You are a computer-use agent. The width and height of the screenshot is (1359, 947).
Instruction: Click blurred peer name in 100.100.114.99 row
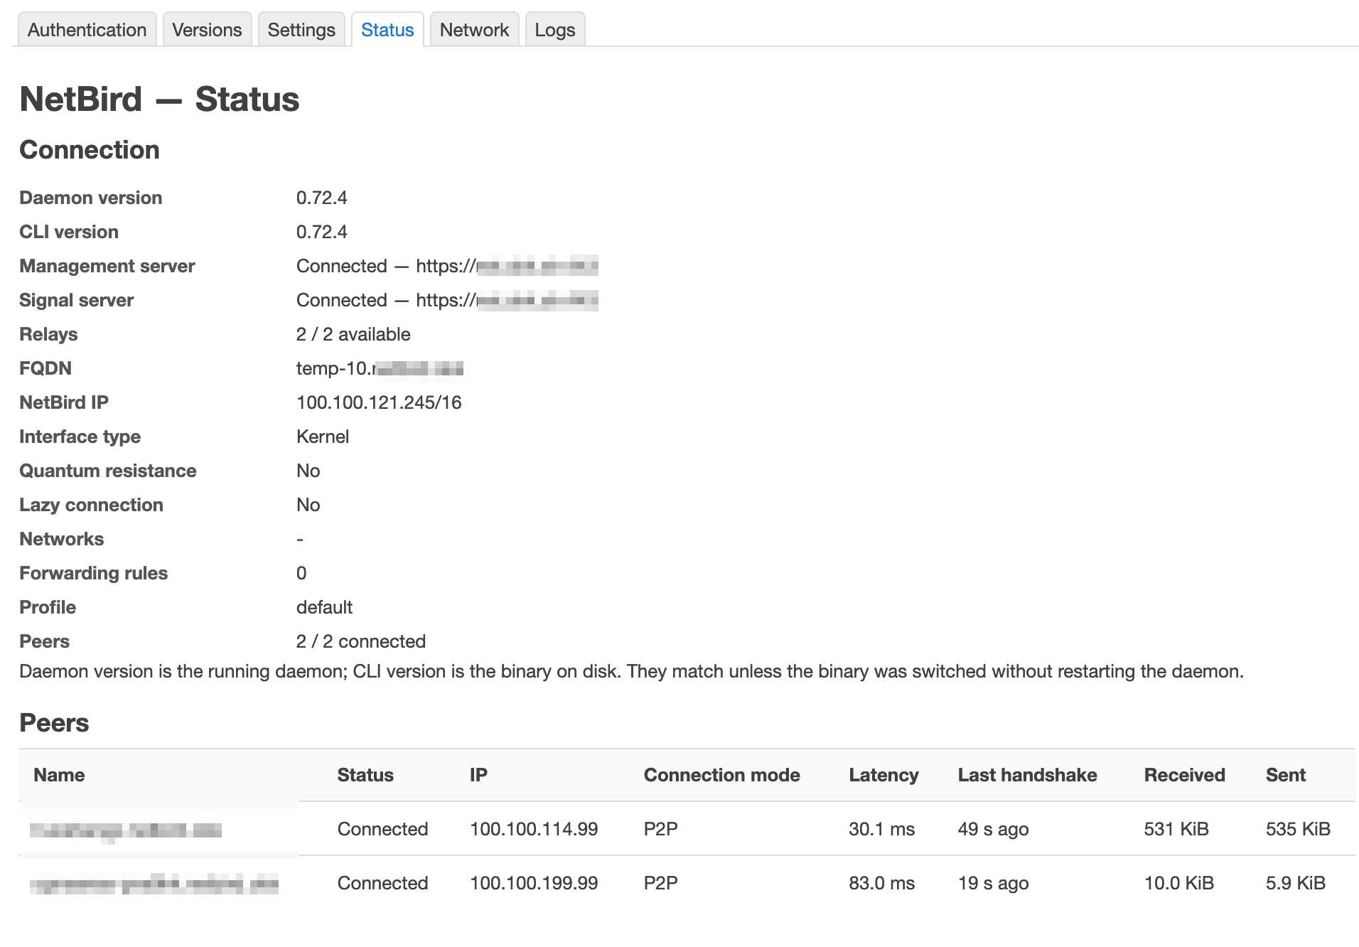(126, 830)
